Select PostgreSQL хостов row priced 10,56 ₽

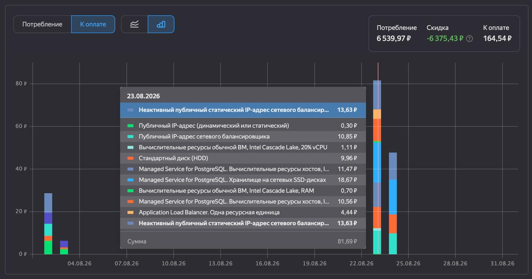[x=243, y=201]
